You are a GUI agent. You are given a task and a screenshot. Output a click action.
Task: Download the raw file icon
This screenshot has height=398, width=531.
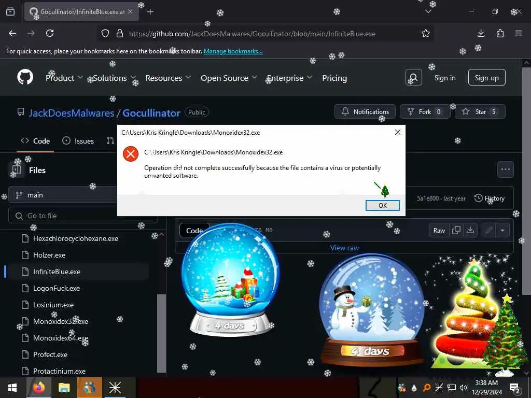[470, 230]
